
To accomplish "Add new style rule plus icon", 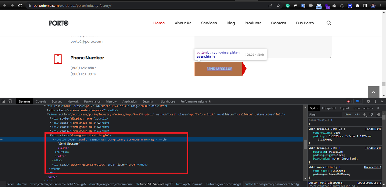I will point(364,114).
